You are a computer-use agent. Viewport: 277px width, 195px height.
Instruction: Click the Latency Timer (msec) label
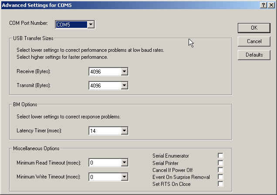tap(39, 131)
